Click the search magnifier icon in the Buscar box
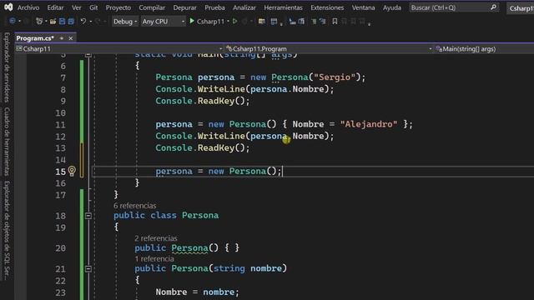This screenshot has width=534, height=300. tap(493, 7)
